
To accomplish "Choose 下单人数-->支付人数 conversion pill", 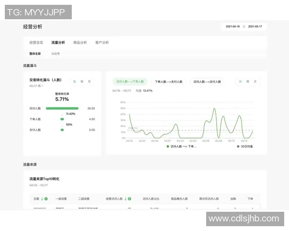I will click(x=169, y=82).
